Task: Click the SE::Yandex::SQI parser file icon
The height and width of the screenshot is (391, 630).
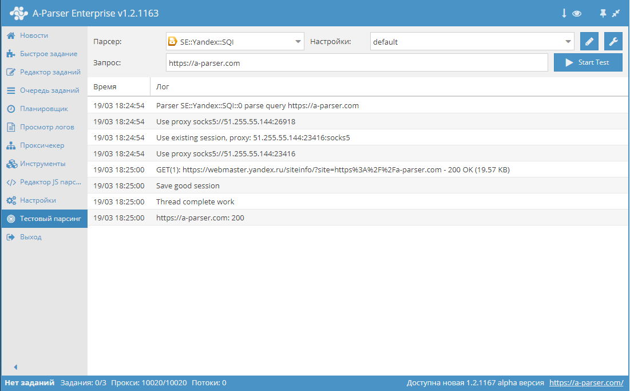Action: [172, 41]
